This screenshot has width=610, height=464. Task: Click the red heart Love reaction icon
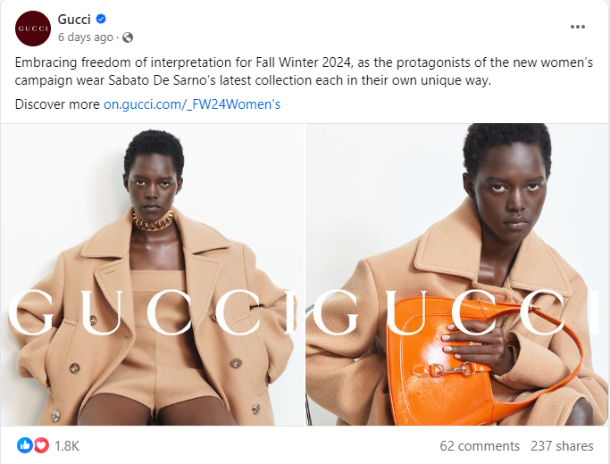point(41,445)
